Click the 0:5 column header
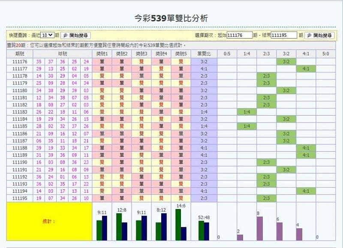The width and height of the screenshot is (343, 248). [x=227, y=54]
